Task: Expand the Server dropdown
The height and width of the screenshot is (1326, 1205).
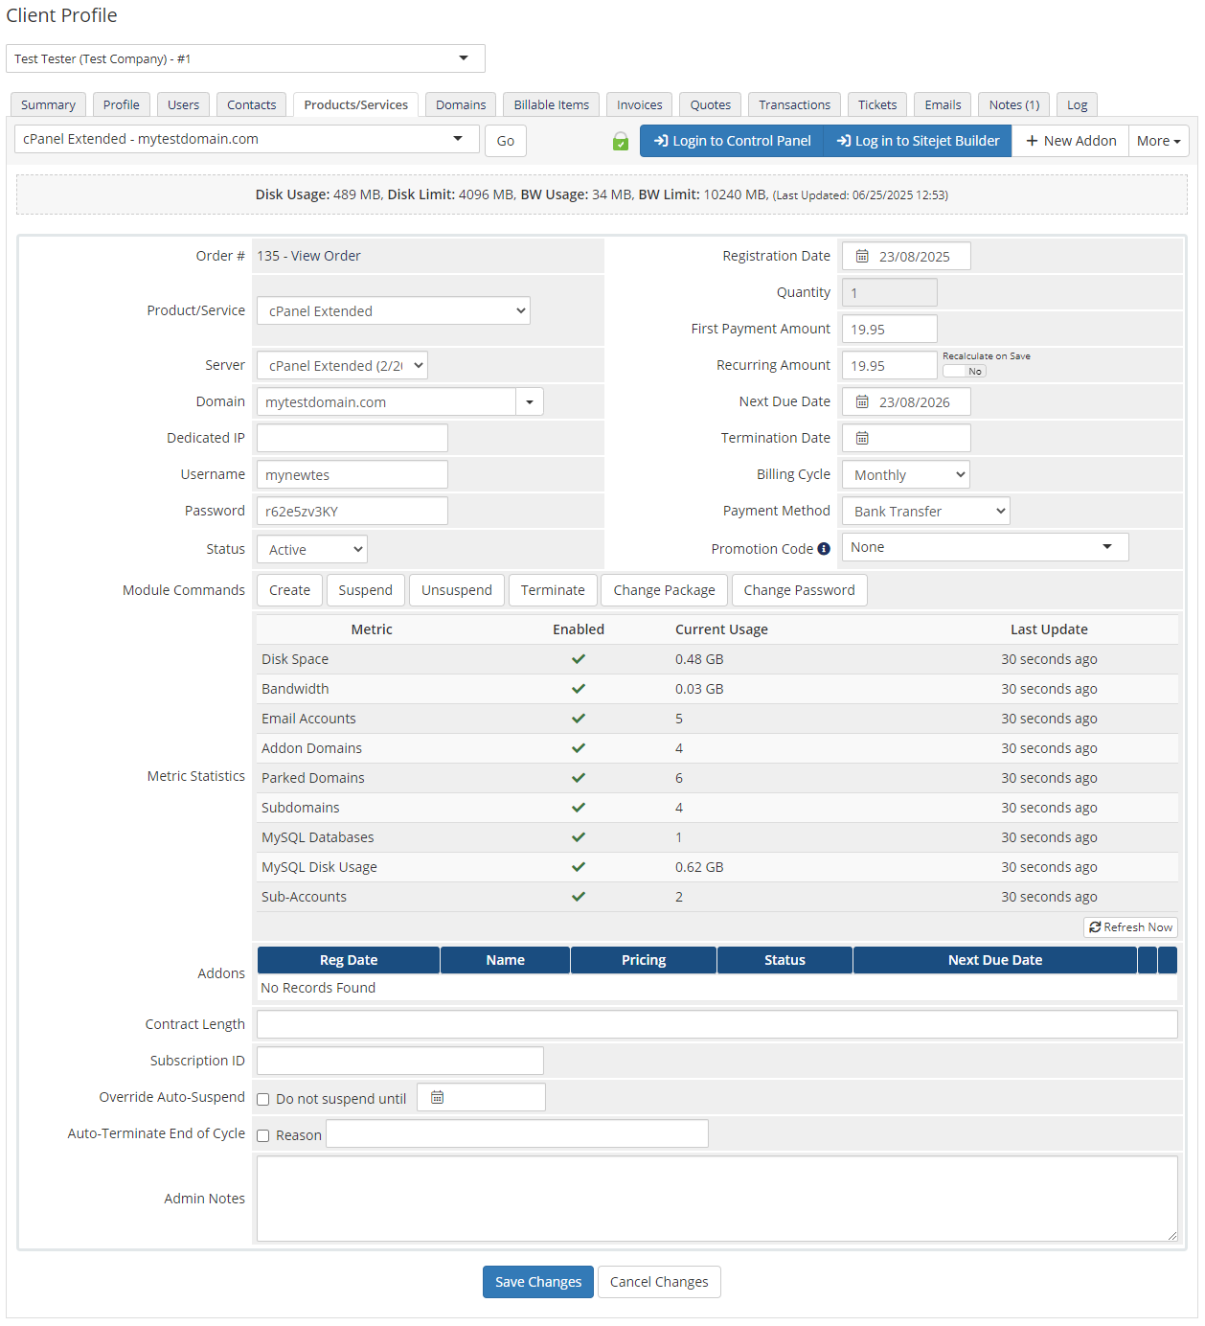Action: (342, 366)
